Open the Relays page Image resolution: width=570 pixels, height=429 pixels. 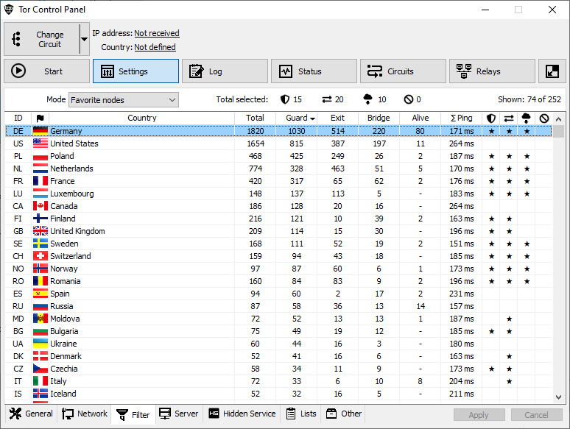tap(492, 71)
